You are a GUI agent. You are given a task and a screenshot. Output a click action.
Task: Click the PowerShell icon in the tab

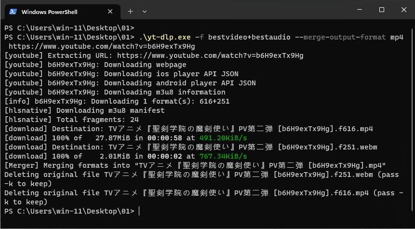point(13,12)
